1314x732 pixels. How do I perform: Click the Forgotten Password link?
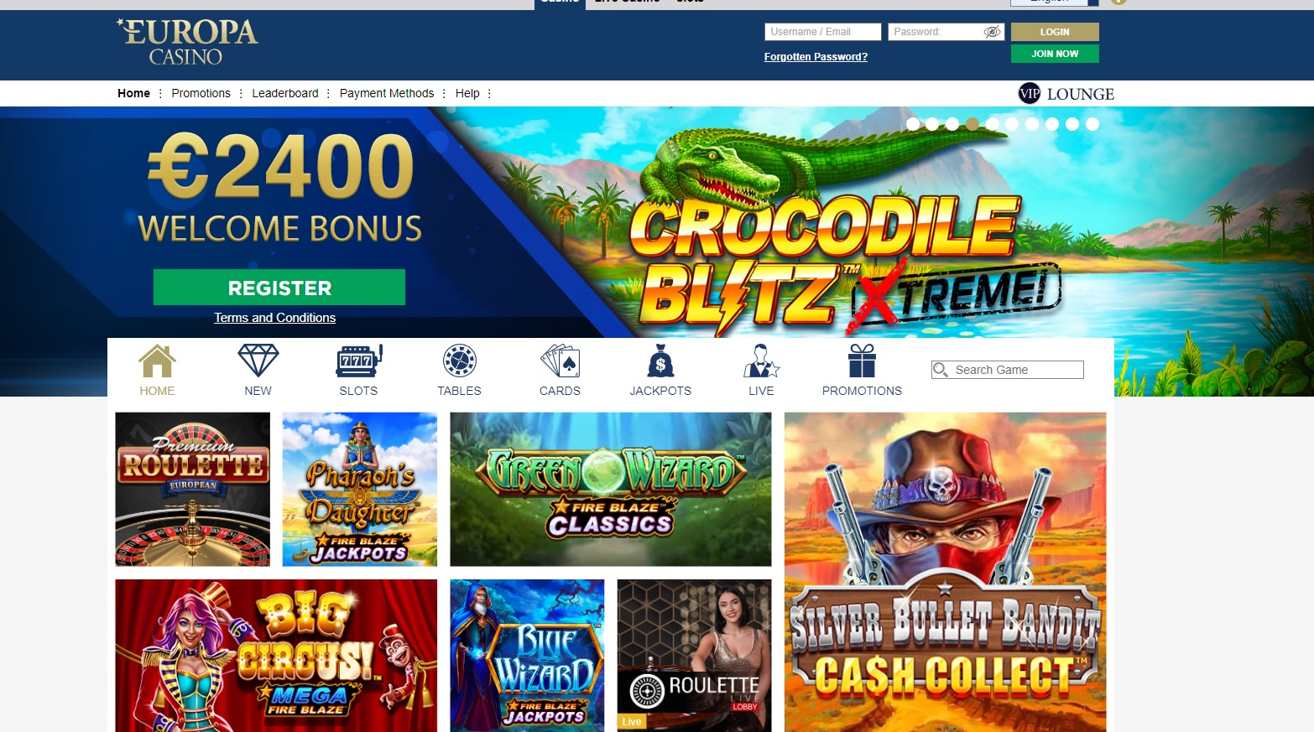point(816,57)
